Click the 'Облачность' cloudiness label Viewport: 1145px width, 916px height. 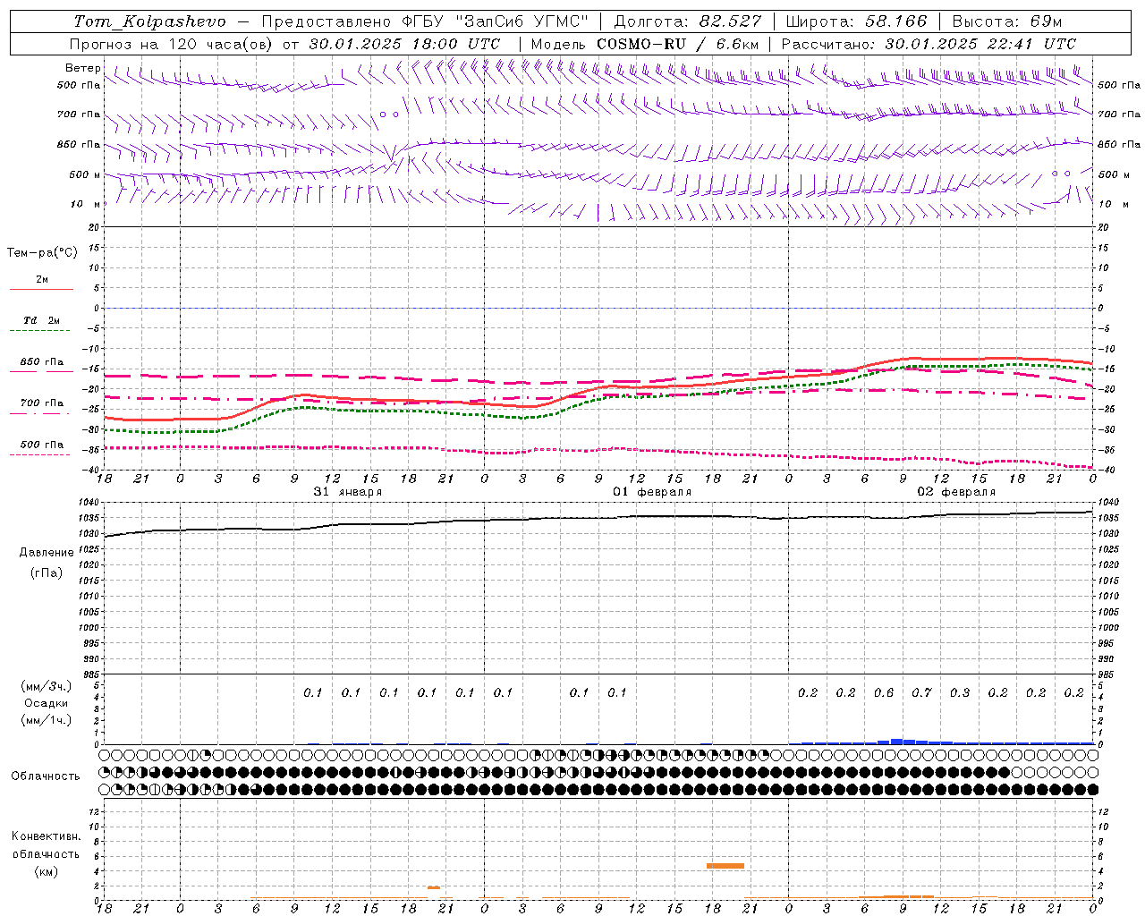pyautogui.click(x=46, y=776)
